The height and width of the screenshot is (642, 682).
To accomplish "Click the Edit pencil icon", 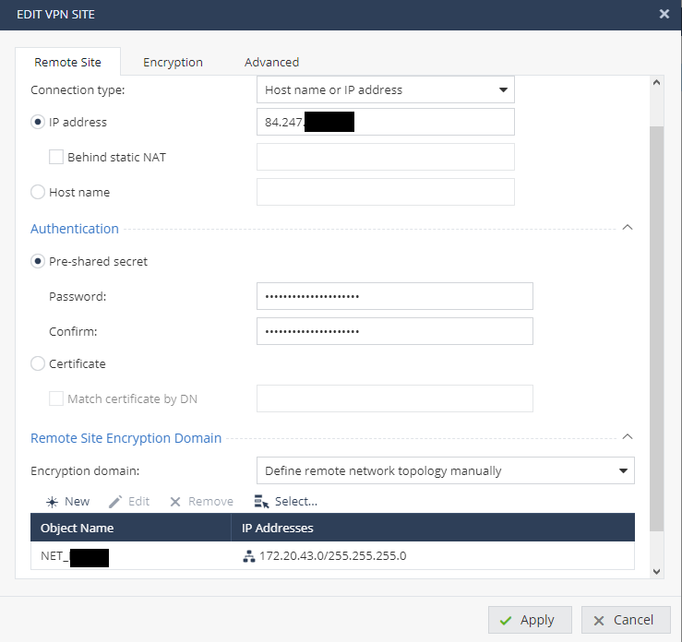I will (115, 501).
